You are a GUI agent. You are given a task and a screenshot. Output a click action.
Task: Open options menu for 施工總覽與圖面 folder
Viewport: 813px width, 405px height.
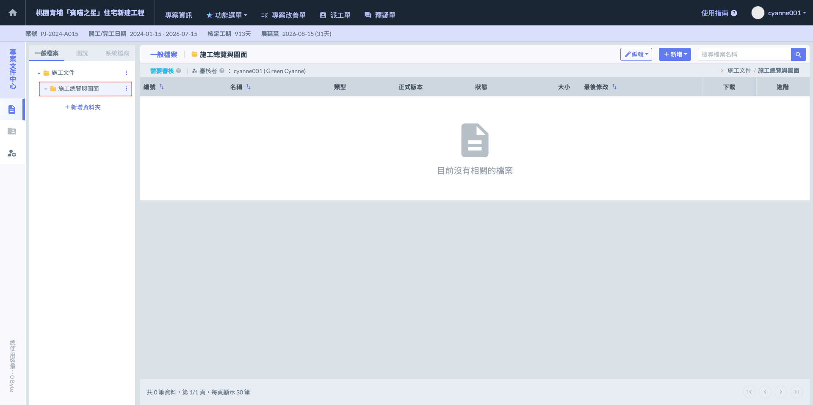127,89
